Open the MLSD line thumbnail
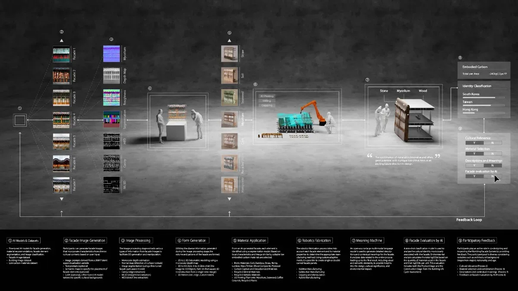Viewport: 518px width, 291px height. (112, 185)
